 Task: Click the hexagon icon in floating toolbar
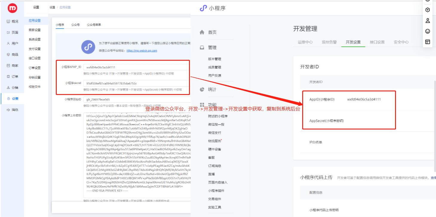[428, 10]
